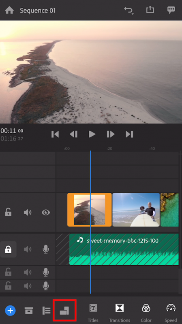Open the undo arrow dropdown

(x=129, y=11)
